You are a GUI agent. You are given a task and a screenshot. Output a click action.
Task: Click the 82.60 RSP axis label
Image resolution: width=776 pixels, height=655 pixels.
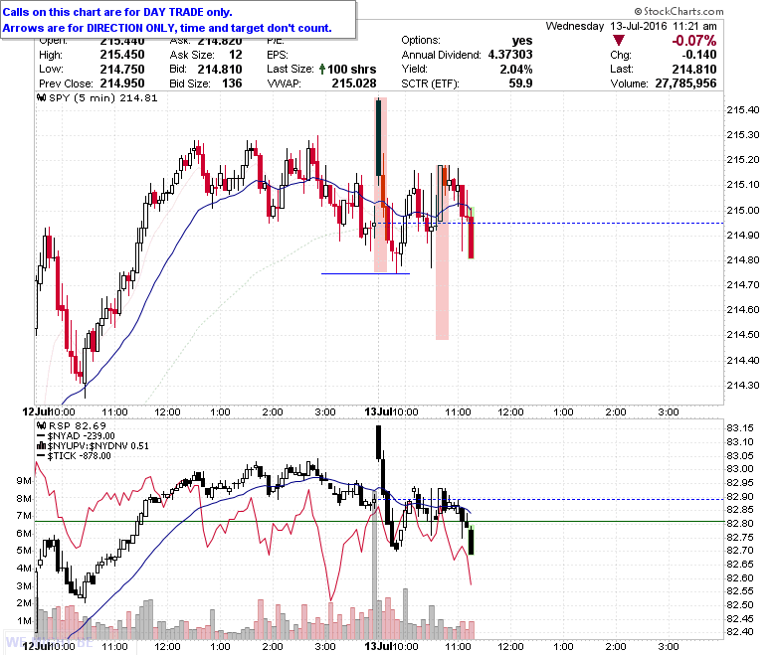click(x=740, y=577)
